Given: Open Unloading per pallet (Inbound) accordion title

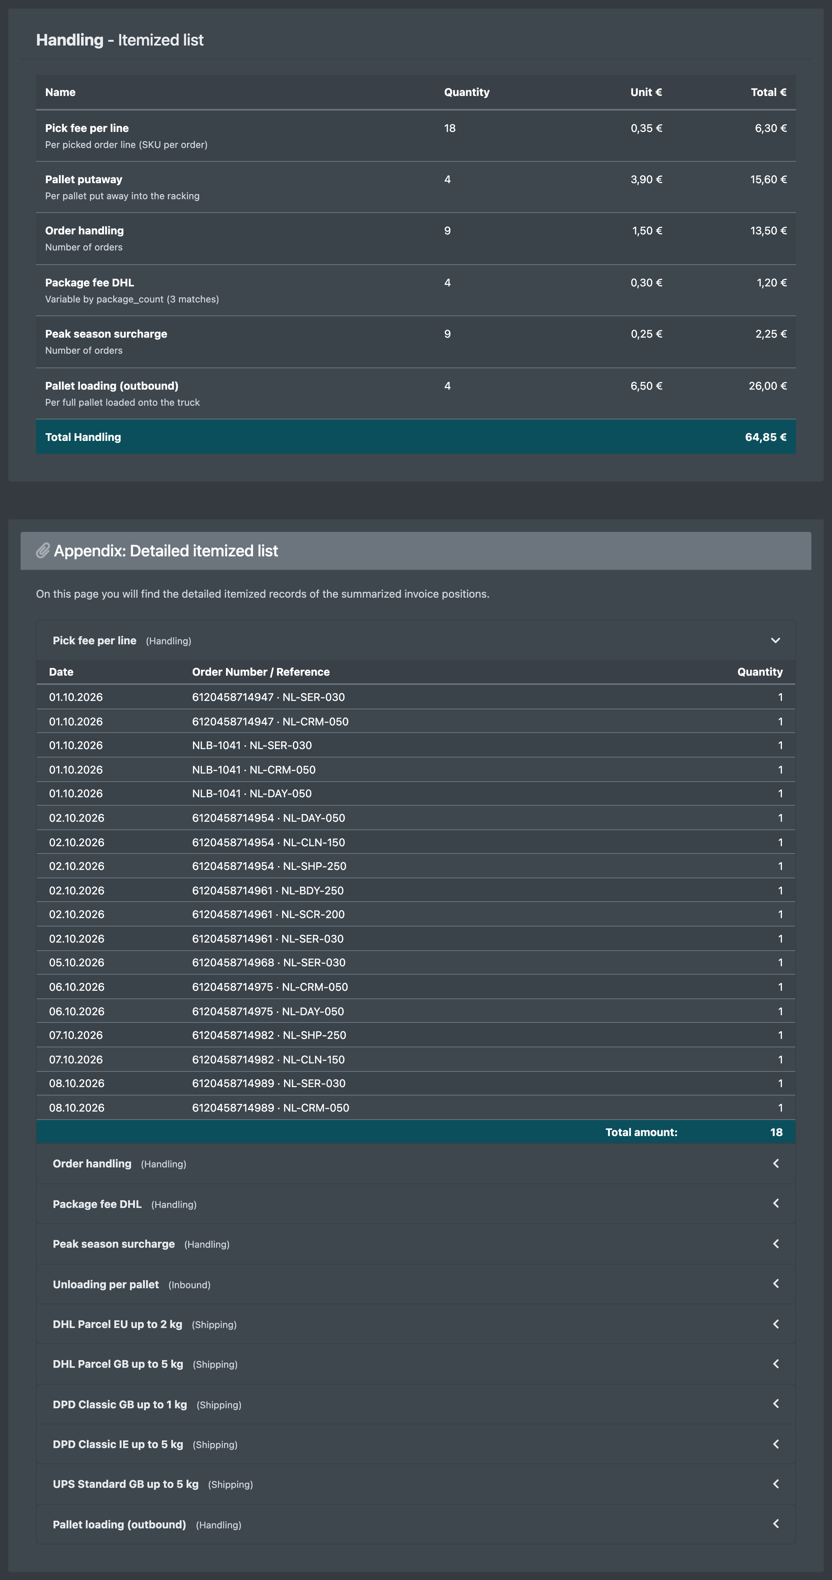Looking at the screenshot, I should click(x=131, y=1285).
